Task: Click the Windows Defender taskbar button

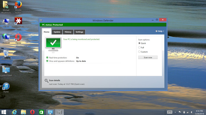Action: coord(59,112)
